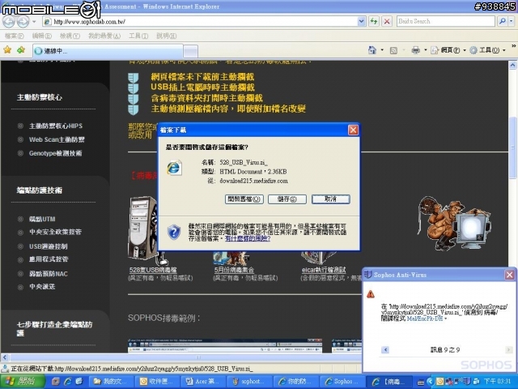Click the detective with monitor cartoon image

pyautogui.click(x=454, y=223)
